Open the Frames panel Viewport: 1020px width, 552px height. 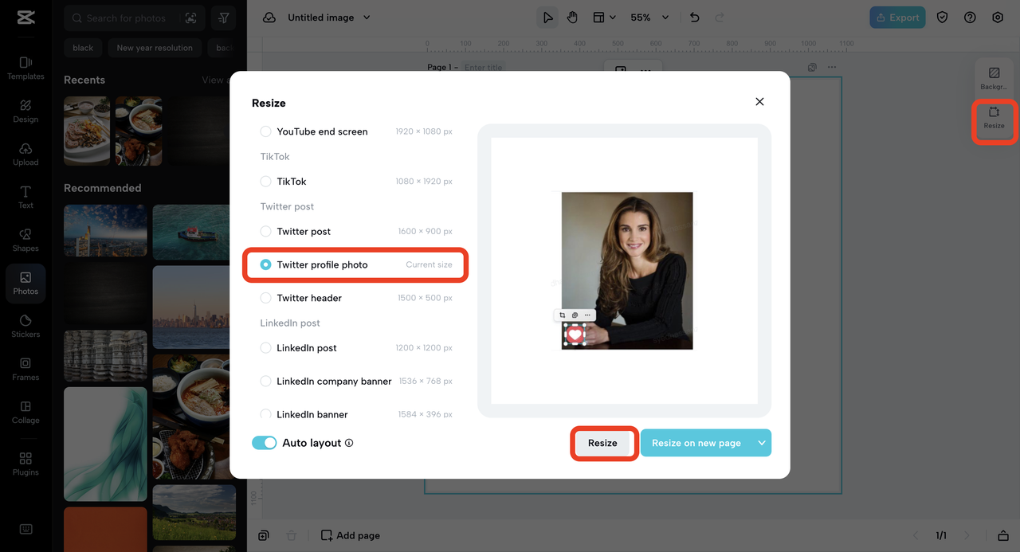point(25,369)
